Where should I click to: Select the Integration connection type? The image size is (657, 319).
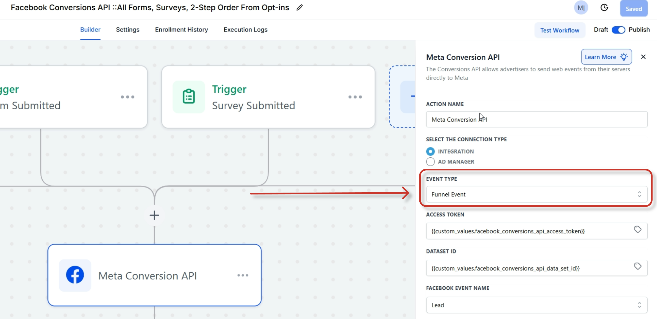(x=430, y=151)
